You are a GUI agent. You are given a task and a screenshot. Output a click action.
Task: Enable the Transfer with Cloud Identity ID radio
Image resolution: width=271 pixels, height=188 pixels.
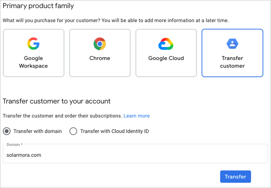[73, 131]
